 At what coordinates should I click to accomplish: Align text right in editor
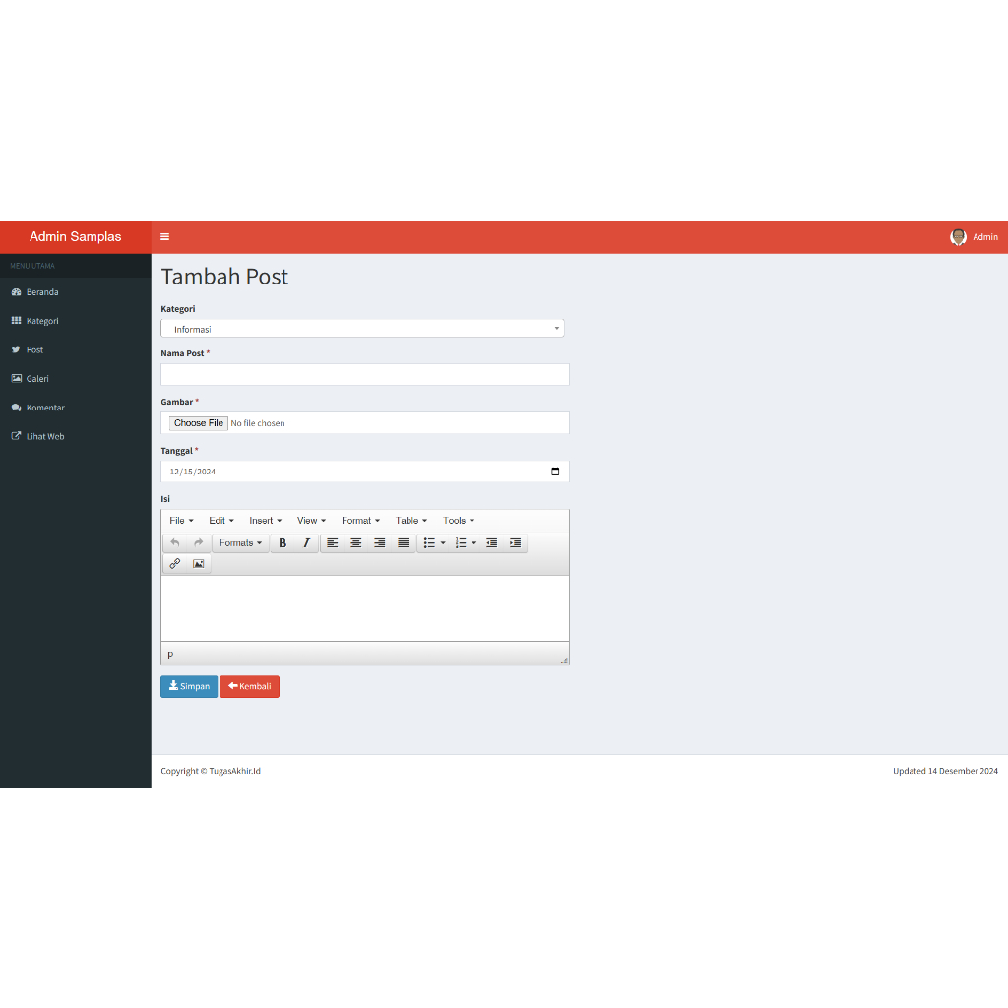379,543
